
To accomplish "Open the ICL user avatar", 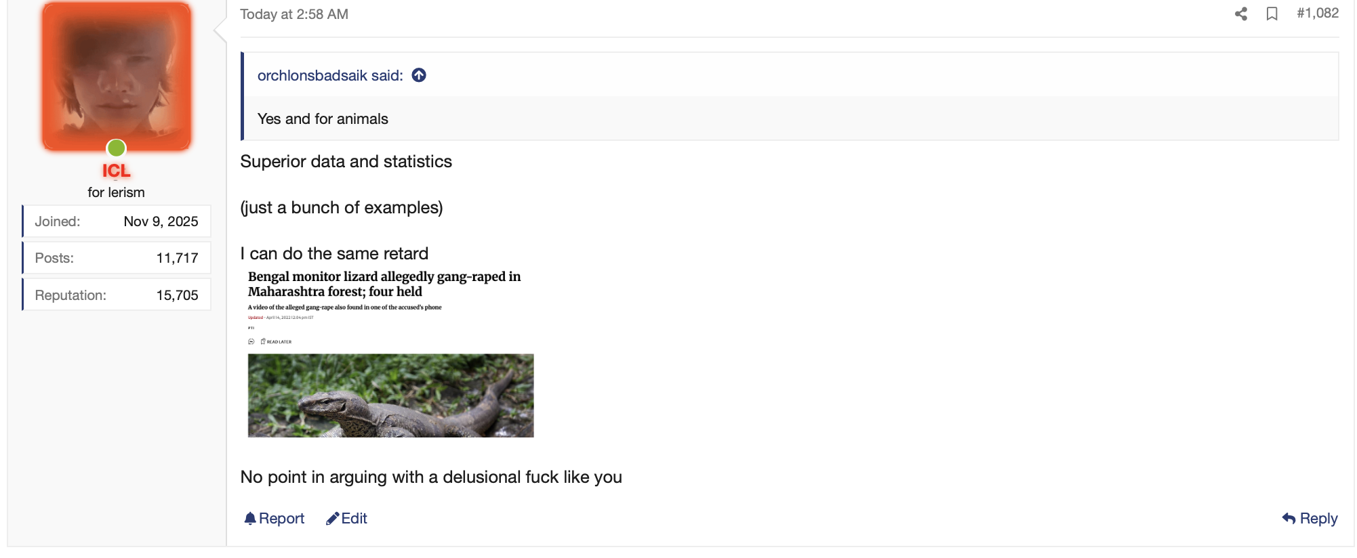I will [x=117, y=76].
